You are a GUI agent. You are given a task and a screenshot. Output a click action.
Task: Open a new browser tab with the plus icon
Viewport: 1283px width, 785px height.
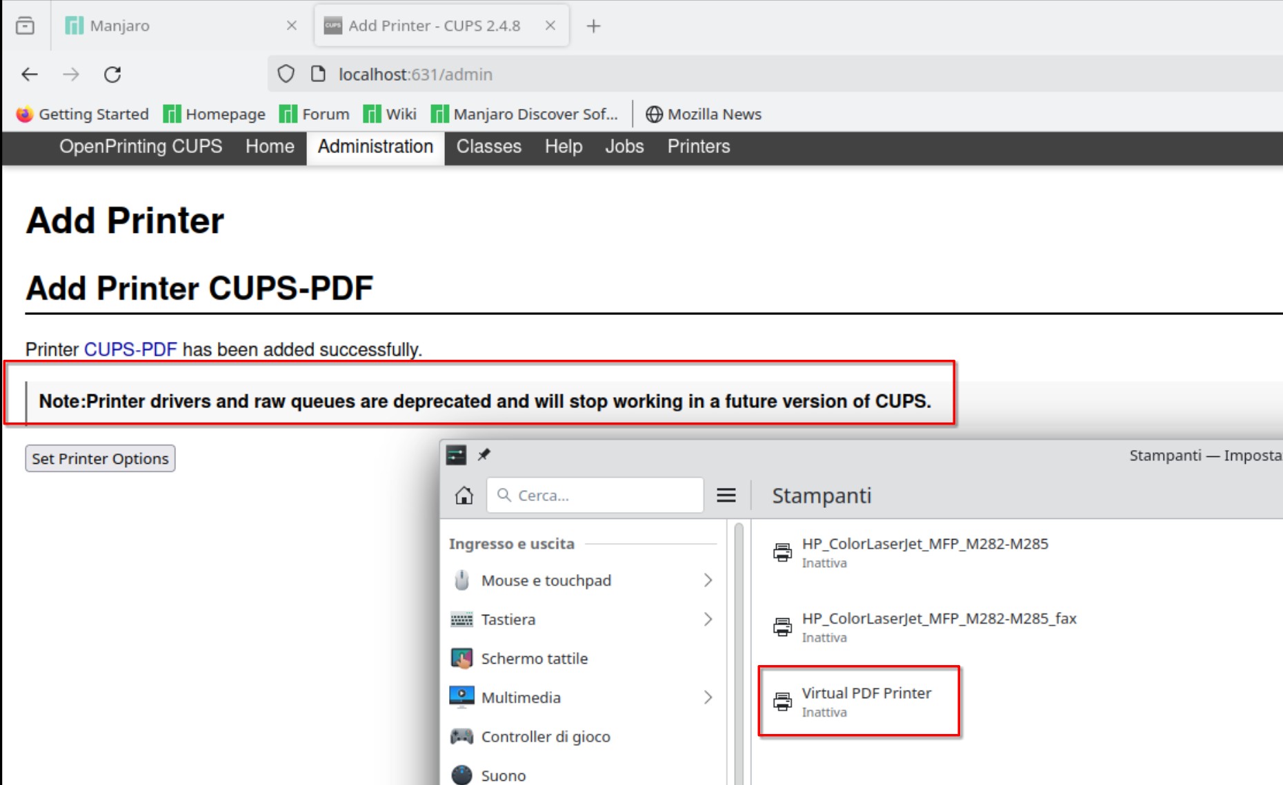593,26
